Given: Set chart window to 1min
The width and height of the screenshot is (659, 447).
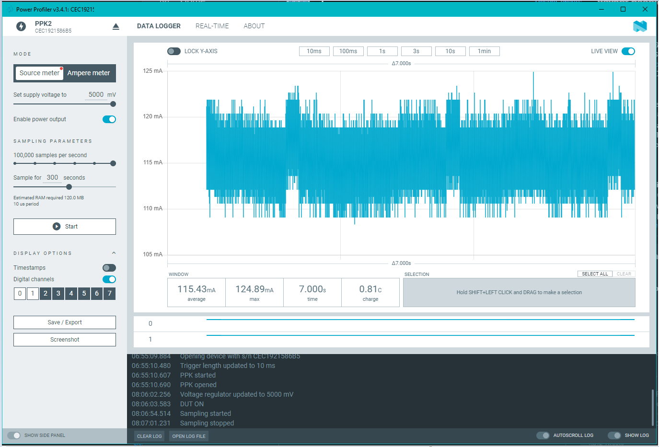Looking at the screenshot, I should 485,51.
